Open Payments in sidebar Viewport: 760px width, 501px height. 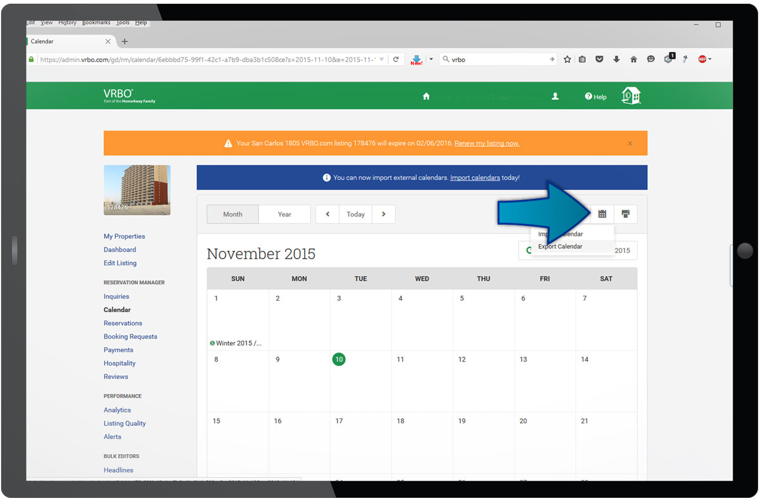118,350
